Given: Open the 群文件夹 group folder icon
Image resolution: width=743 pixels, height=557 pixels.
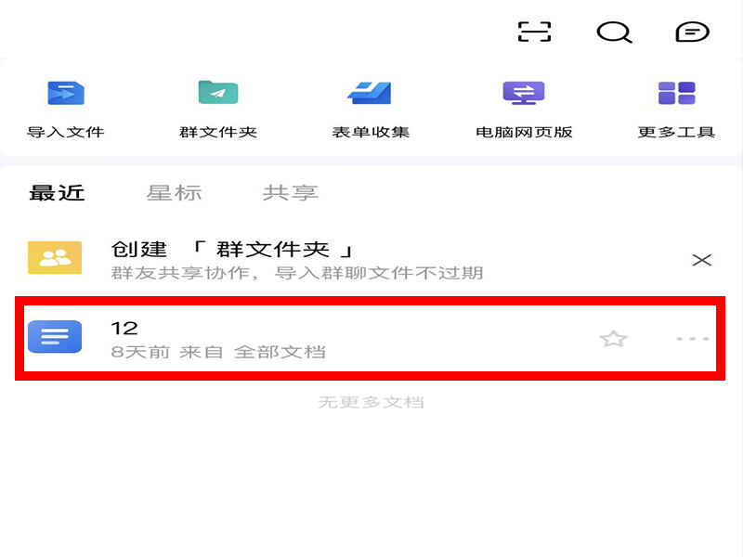Looking at the screenshot, I should (x=218, y=92).
